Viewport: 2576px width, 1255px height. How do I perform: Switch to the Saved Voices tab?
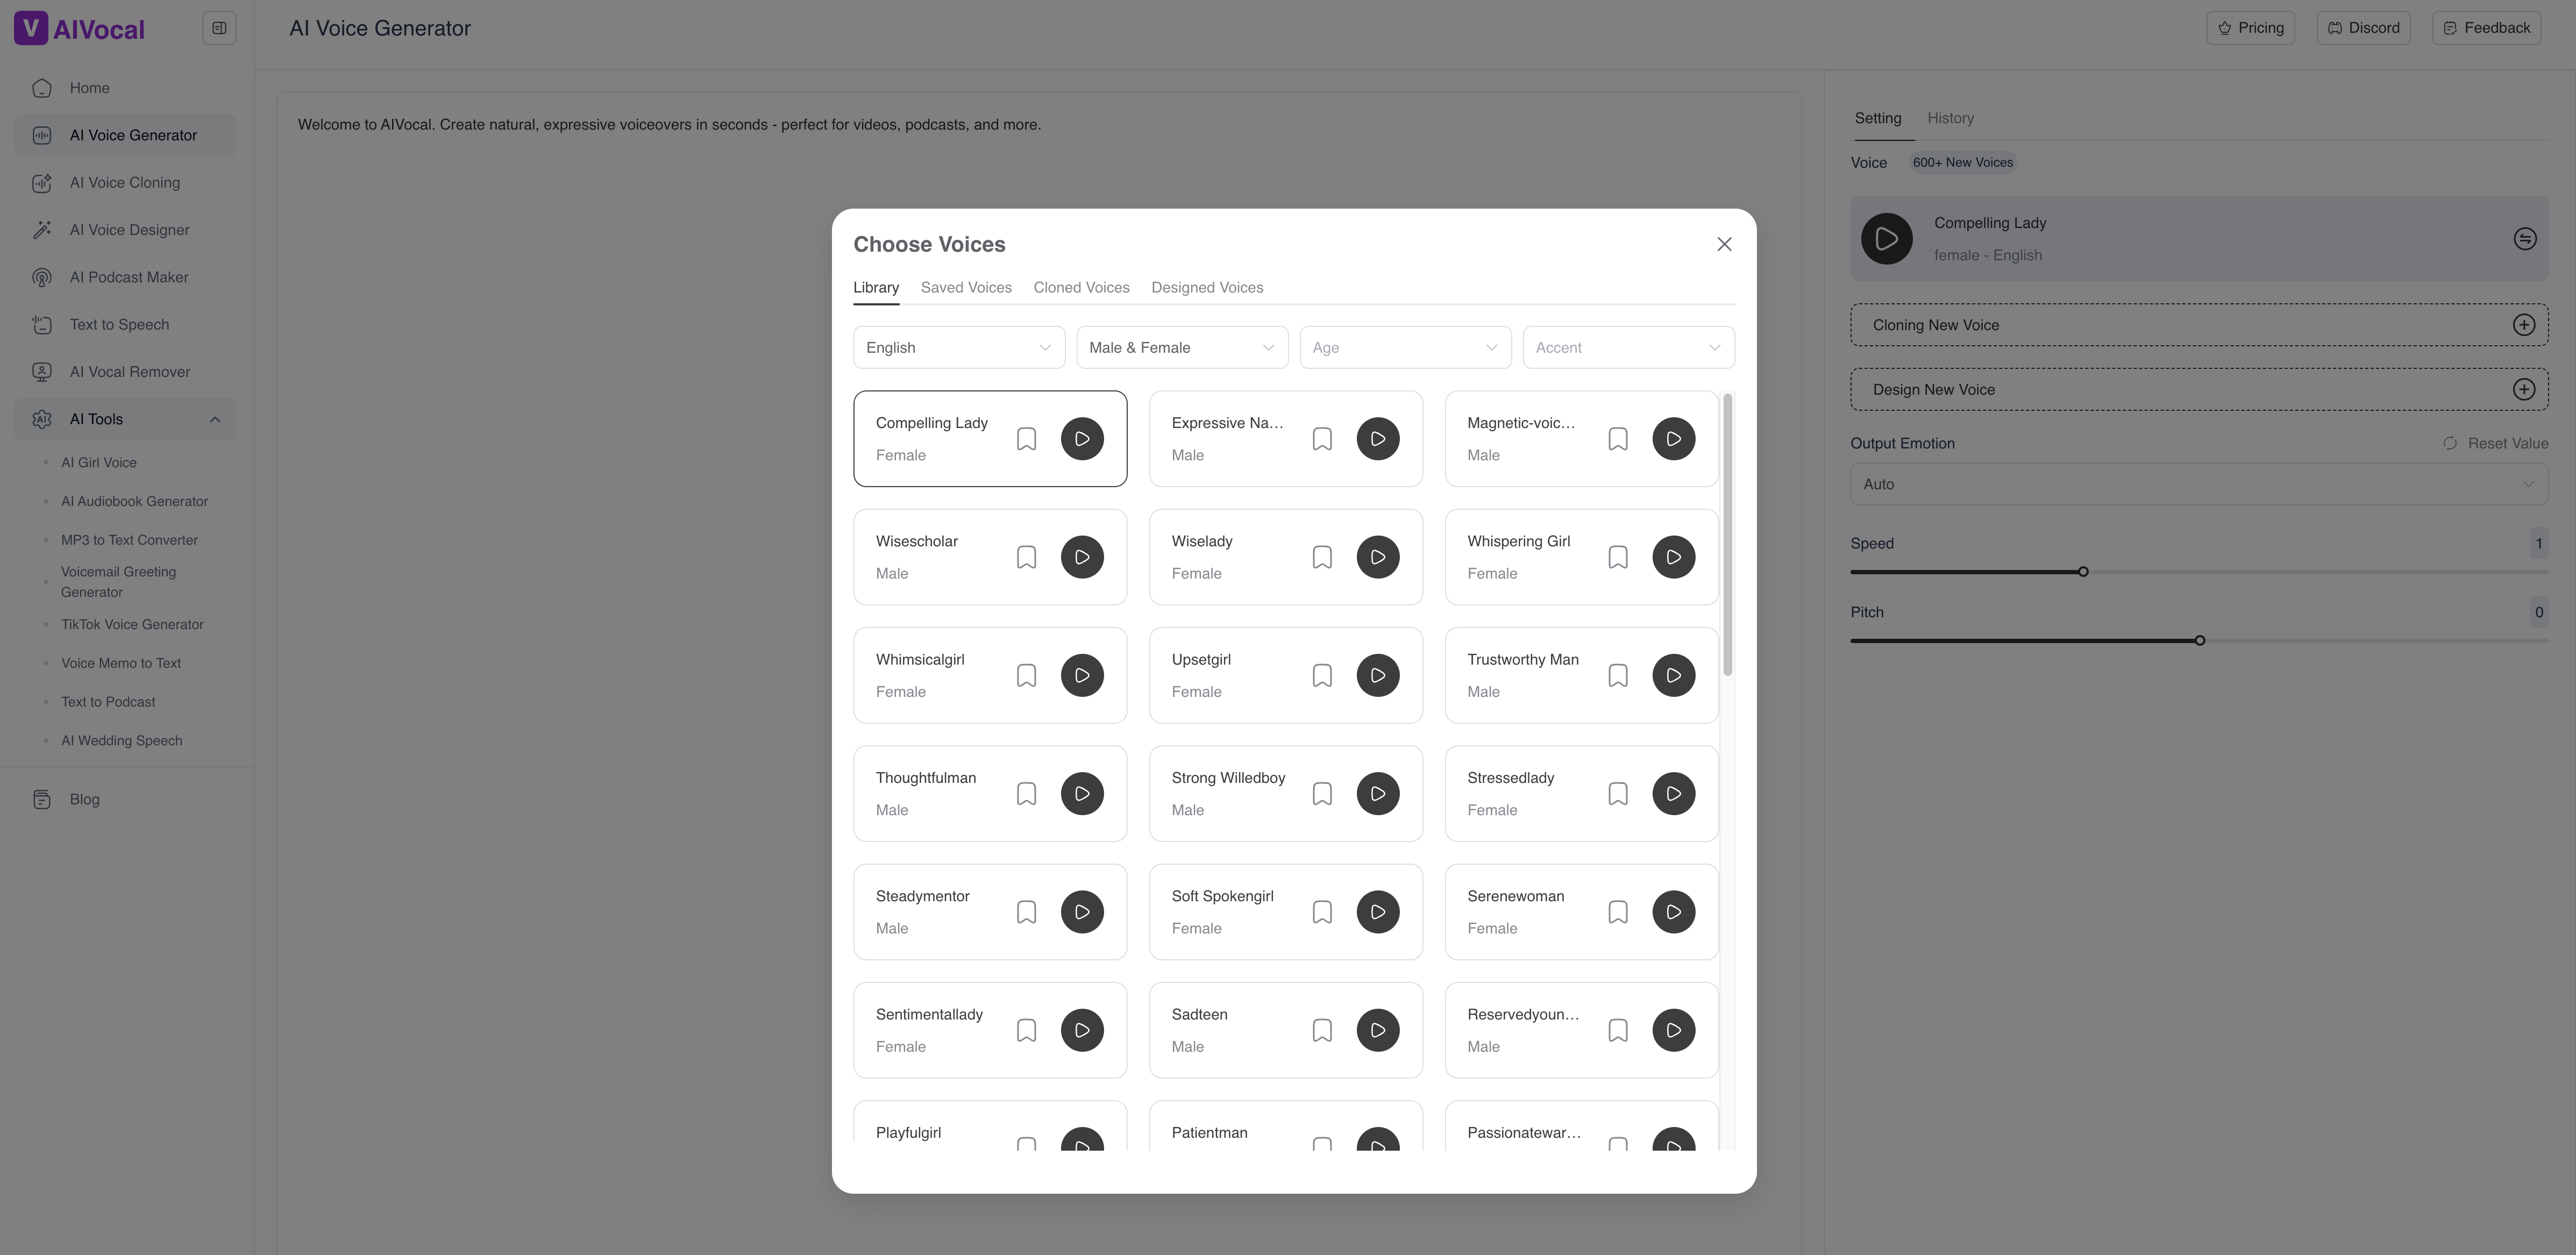click(x=965, y=288)
